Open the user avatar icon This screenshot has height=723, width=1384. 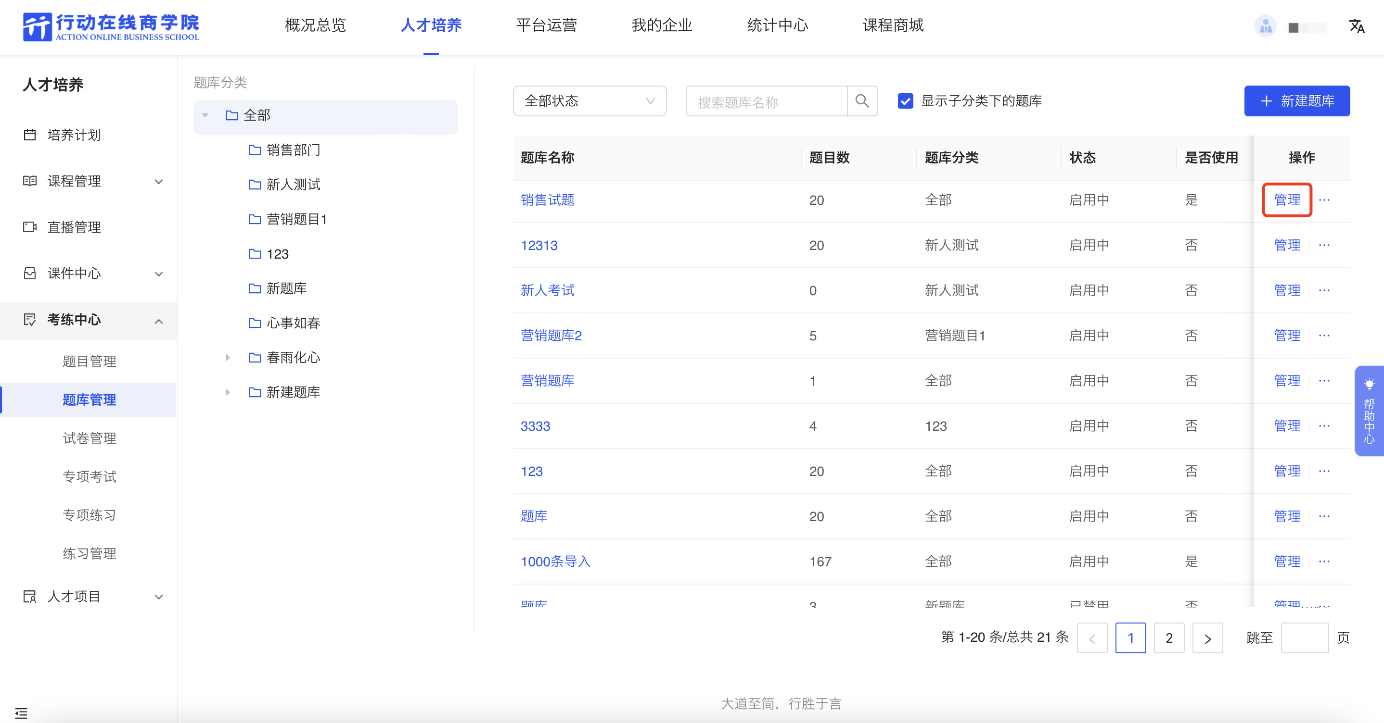[x=1265, y=26]
